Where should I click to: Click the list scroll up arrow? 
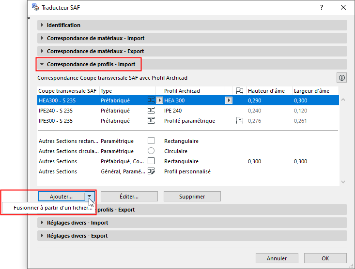tap(343, 99)
